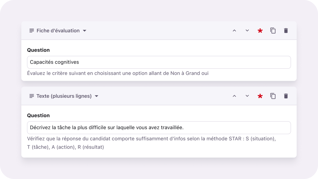Delete the Texte (plusieurs lignes) question
Image resolution: width=318 pixels, height=179 pixels.
[x=286, y=96]
